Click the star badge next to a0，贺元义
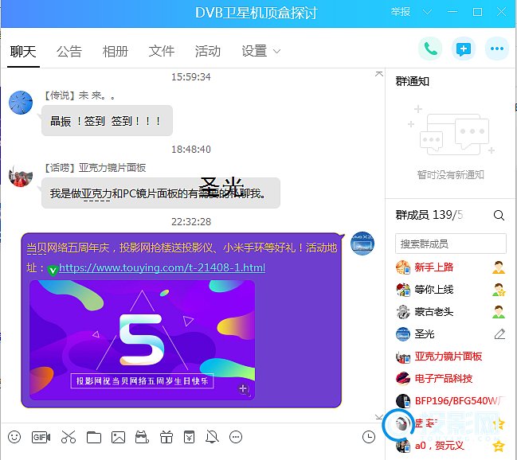517x460 pixels. coord(498,446)
